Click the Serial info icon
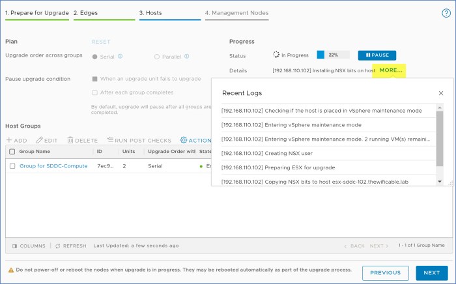Screen dimensions: 456x284 [x=121, y=57]
